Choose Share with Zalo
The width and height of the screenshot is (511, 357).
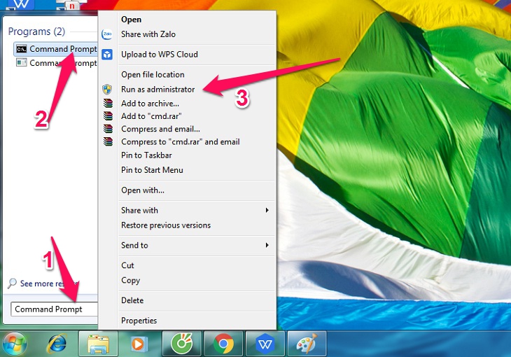pos(148,34)
